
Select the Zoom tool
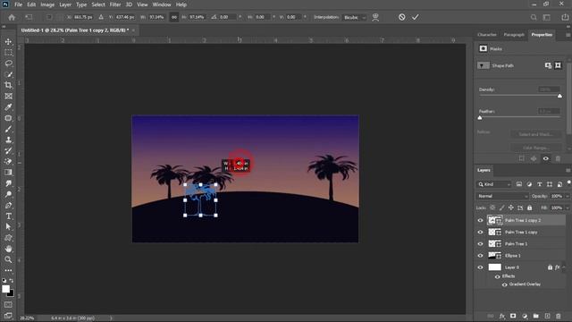[x=8, y=259]
